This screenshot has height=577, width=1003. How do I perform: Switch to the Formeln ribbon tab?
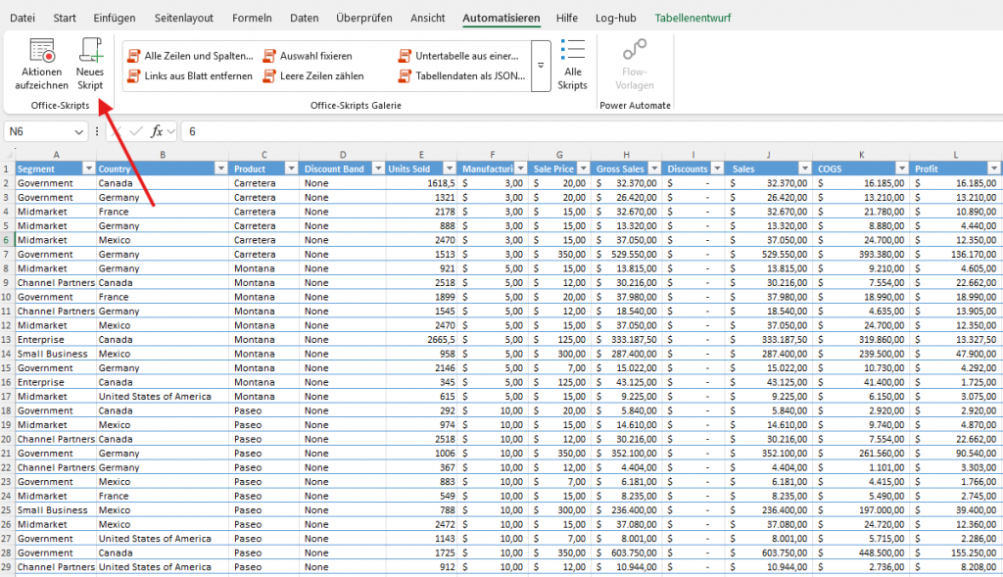click(x=252, y=18)
